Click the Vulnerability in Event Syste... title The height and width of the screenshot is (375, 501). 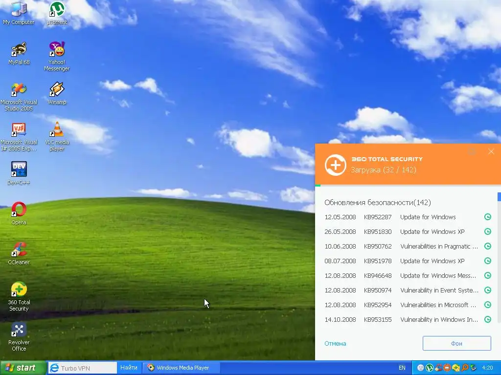439,290
